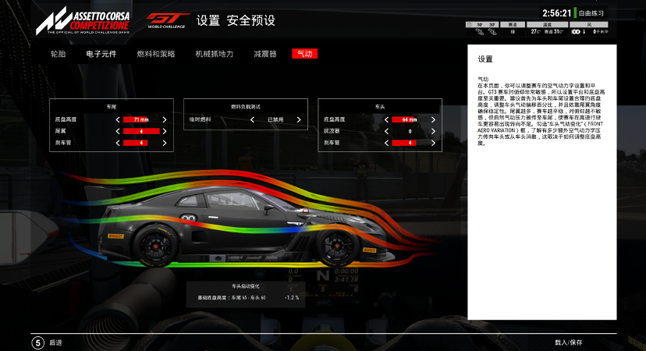The image size is (646, 351).
Task: Click the 设置 heading in help panel
Action: (x=485, y=59)
